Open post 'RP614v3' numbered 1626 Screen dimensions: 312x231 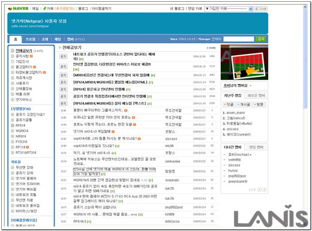click(80, 221)
